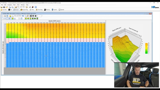Click the value entry field in the table toolbar
Viewport: 160px width, 90px height.
pyautogui.click(x=39, y=16)
